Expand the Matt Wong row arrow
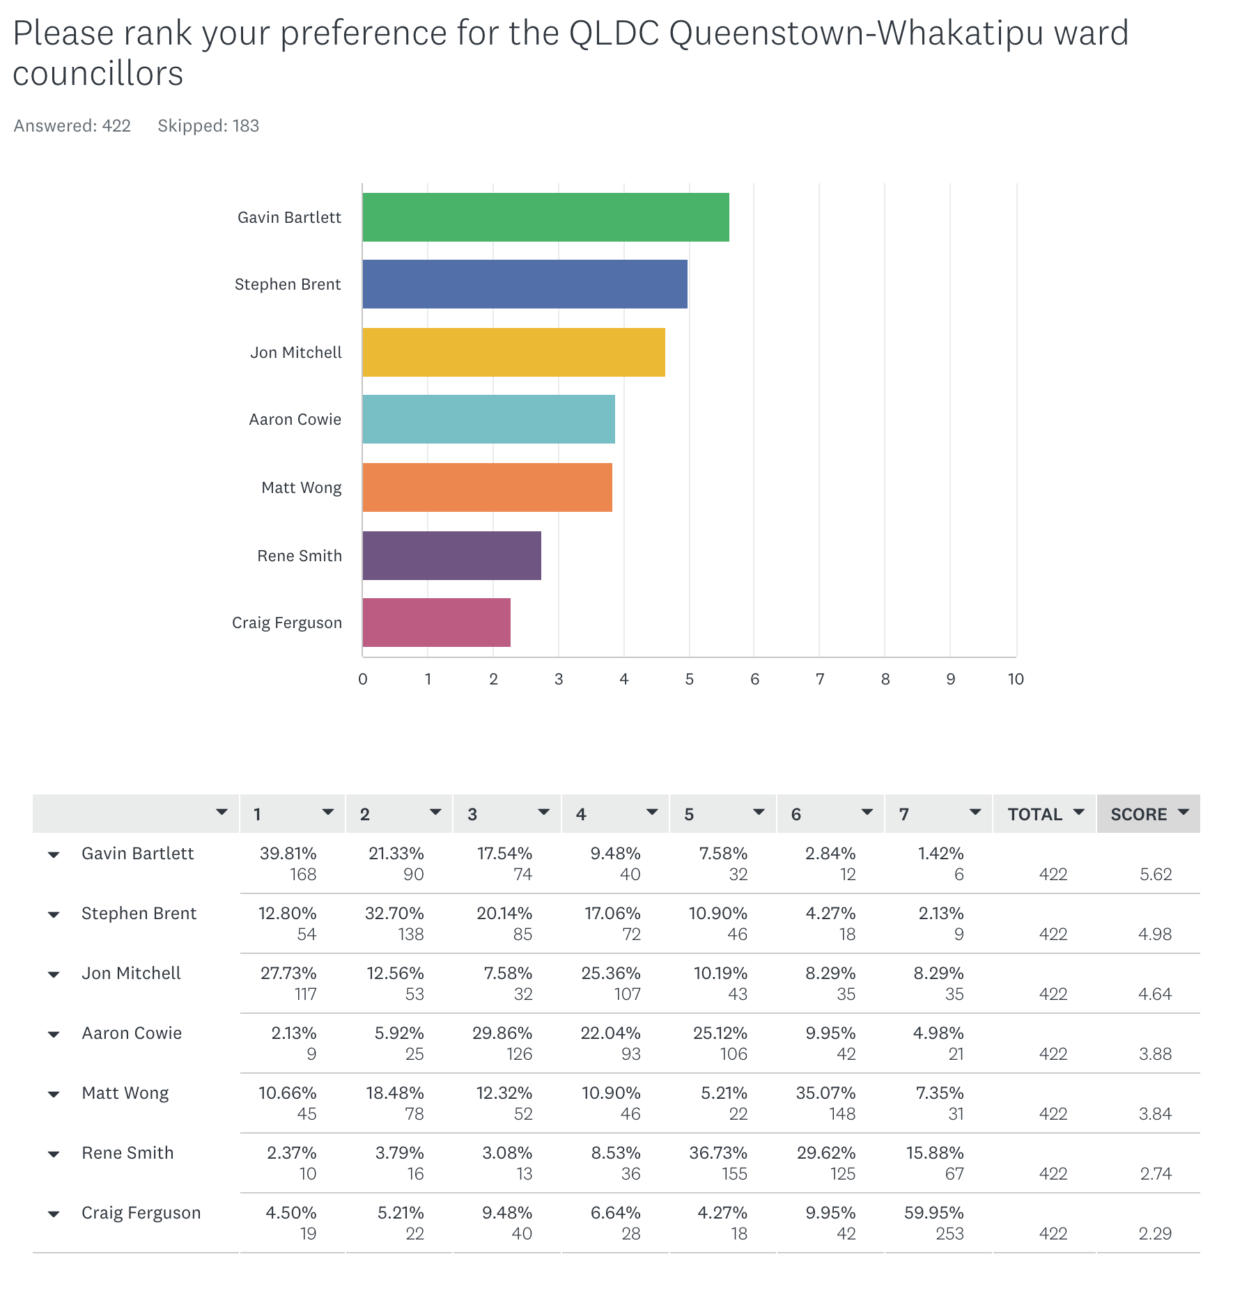The image size is (1233, 1291). click(54, 1095)
